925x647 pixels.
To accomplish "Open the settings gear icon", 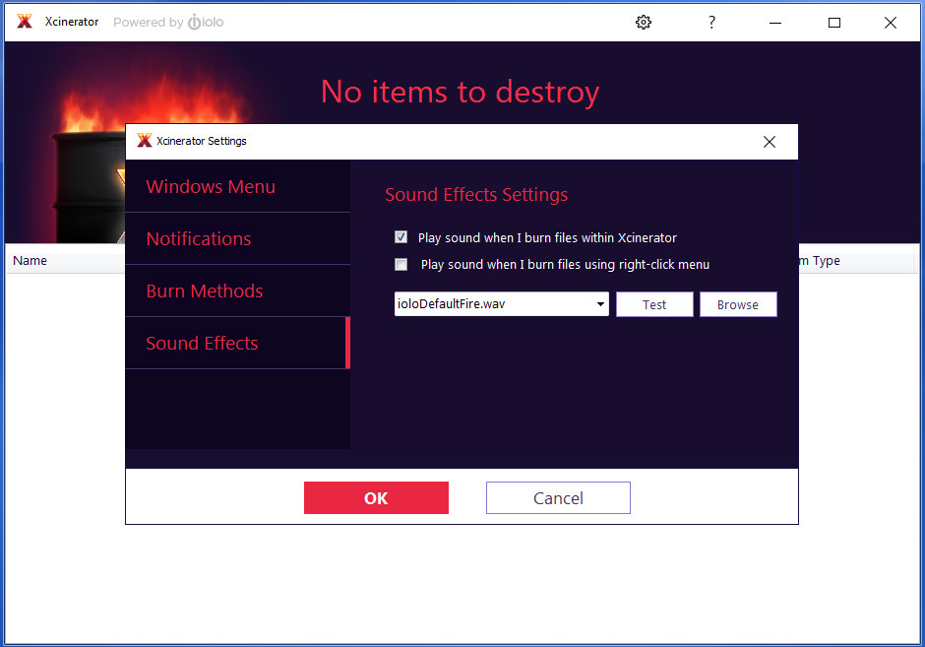I will click(644, 22).
